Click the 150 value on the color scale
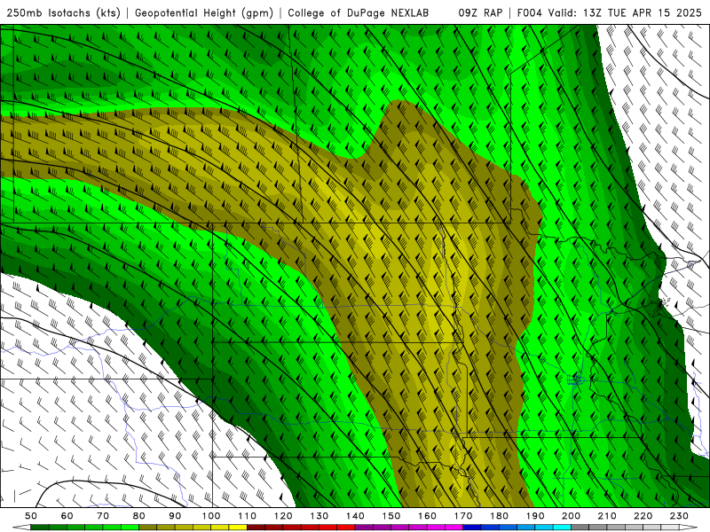Viewport: 710px width, 532px height. 391,516
